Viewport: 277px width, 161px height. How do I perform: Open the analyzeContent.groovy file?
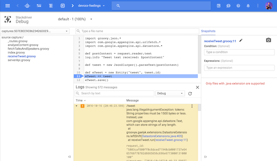click(23, 45)
